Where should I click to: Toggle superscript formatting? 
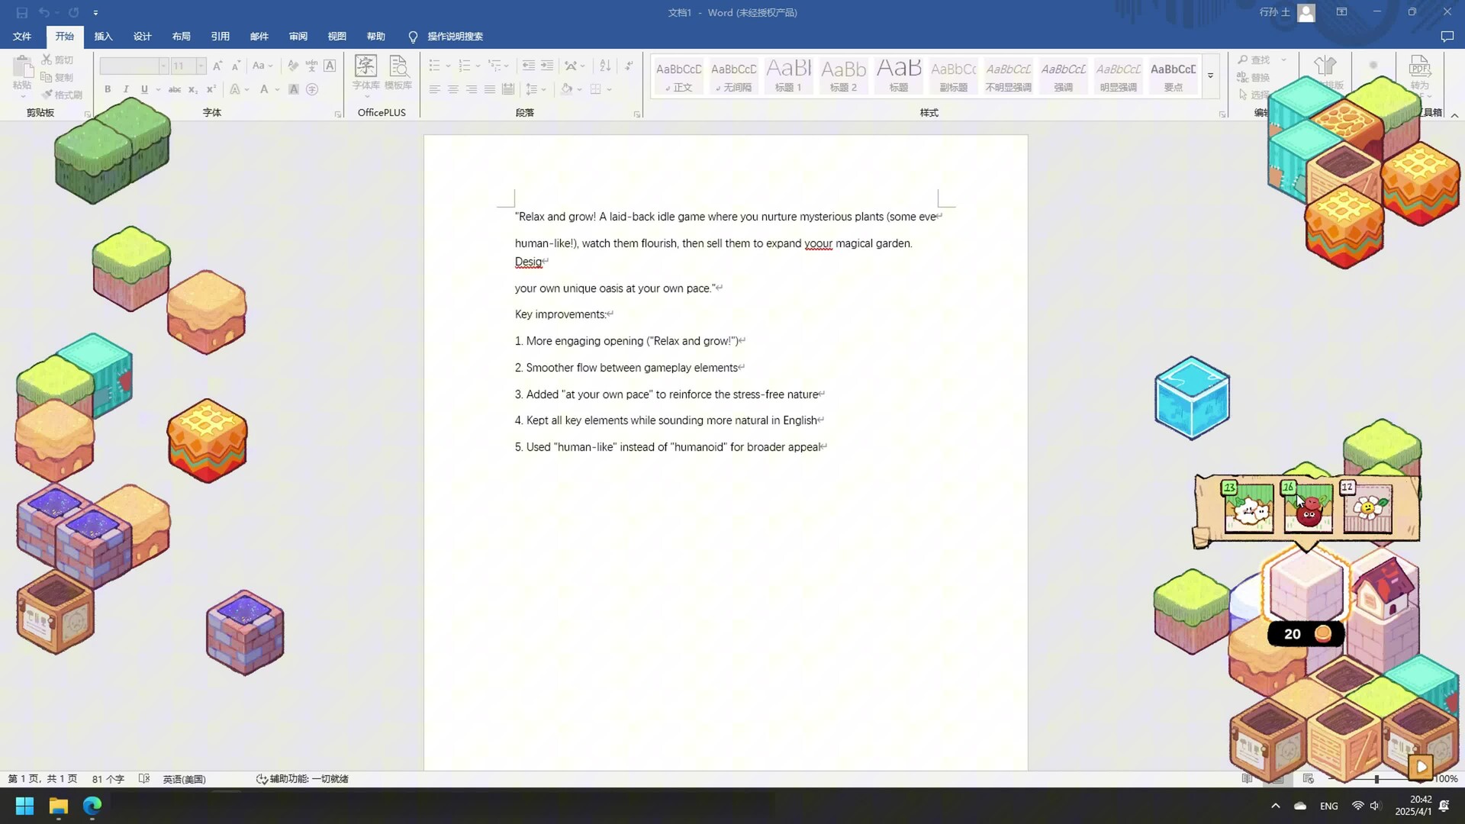211,89
